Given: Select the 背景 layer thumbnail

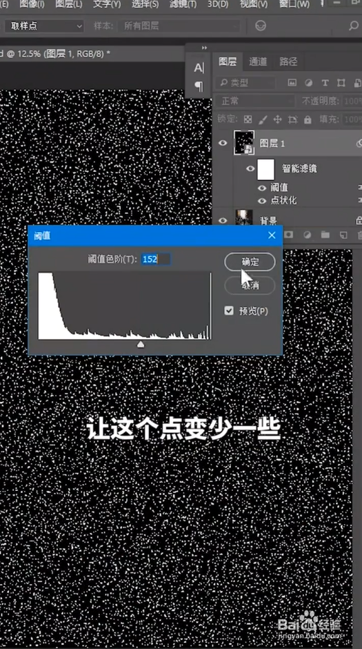Looking at the screenshot, I should 244,219.
